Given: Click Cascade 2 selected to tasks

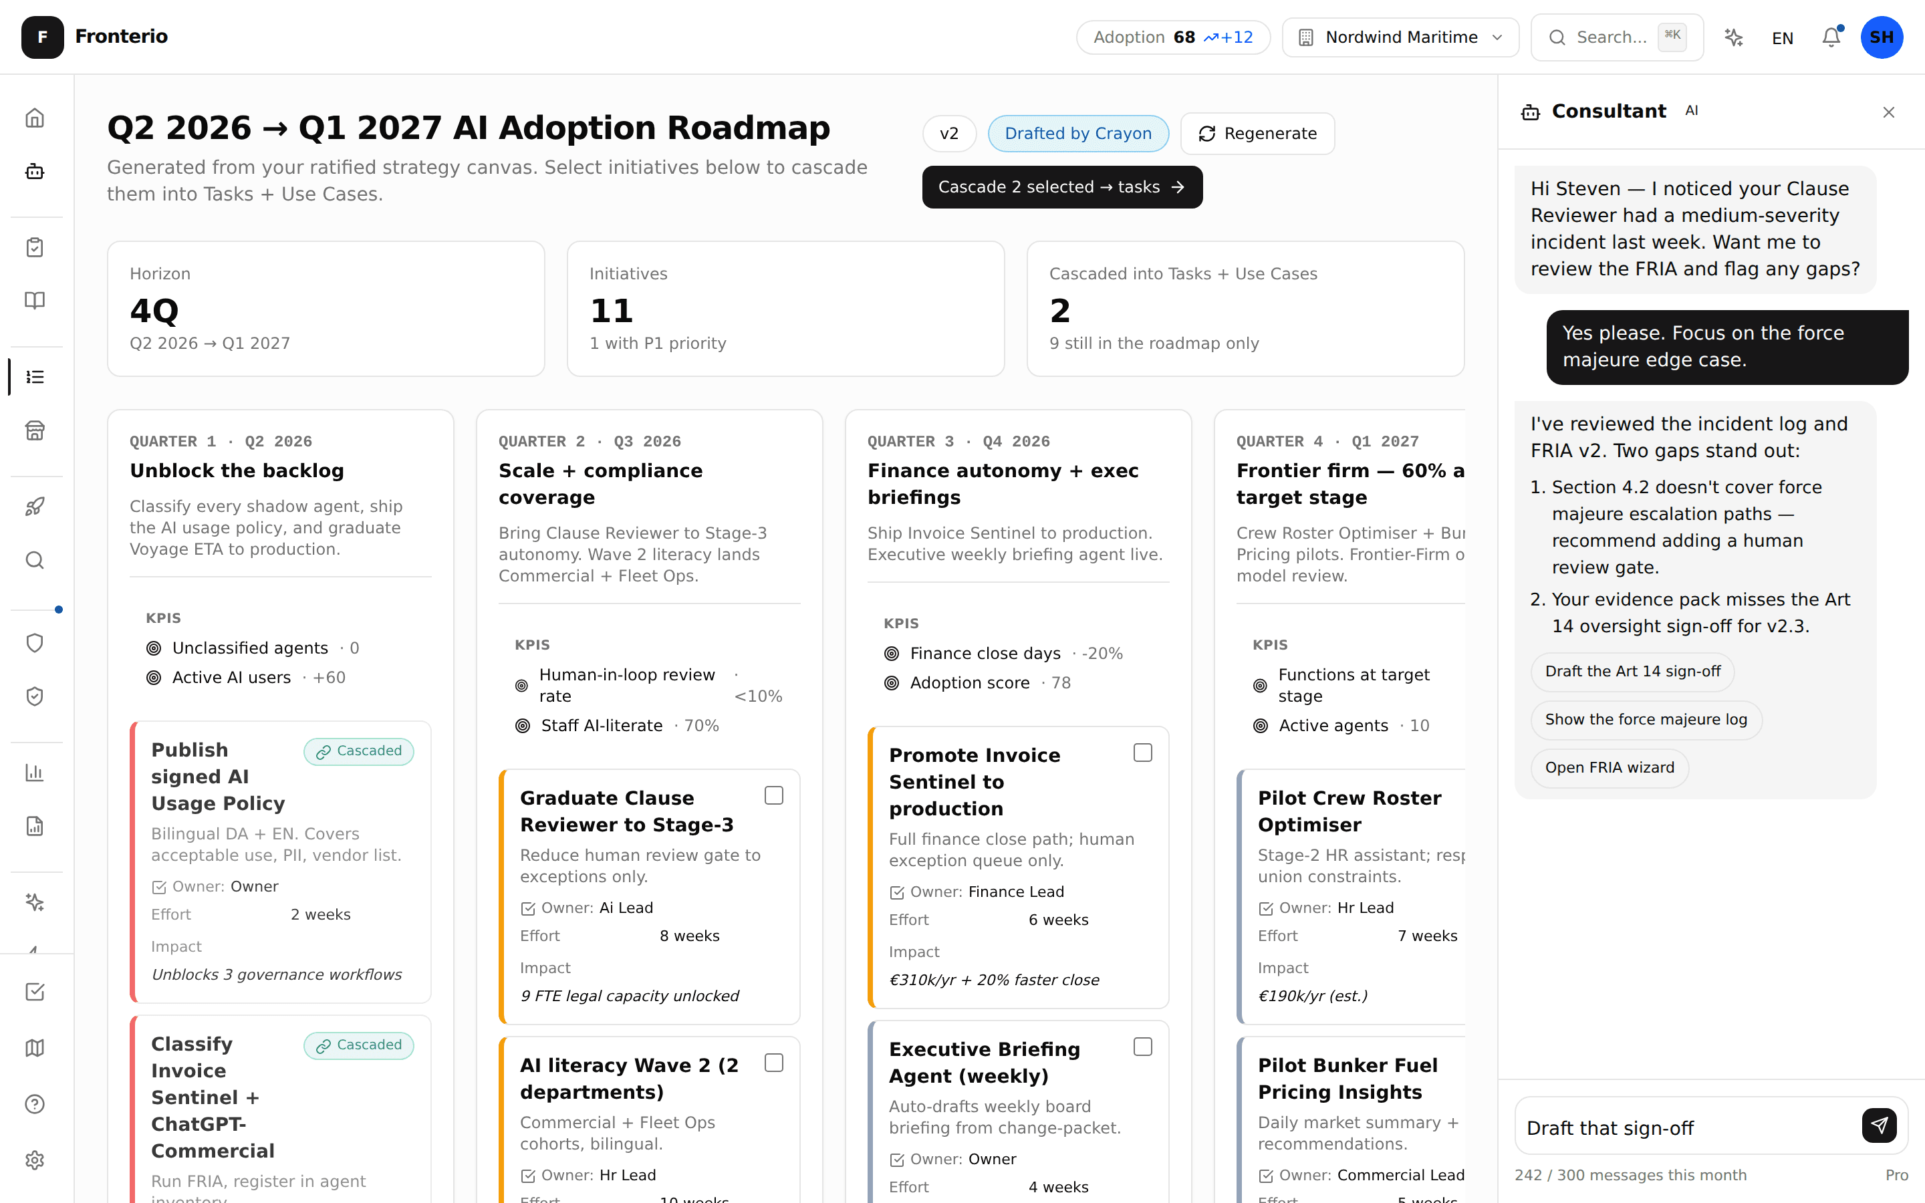Looking at the screenshot, I should (x=1062, y=187).
